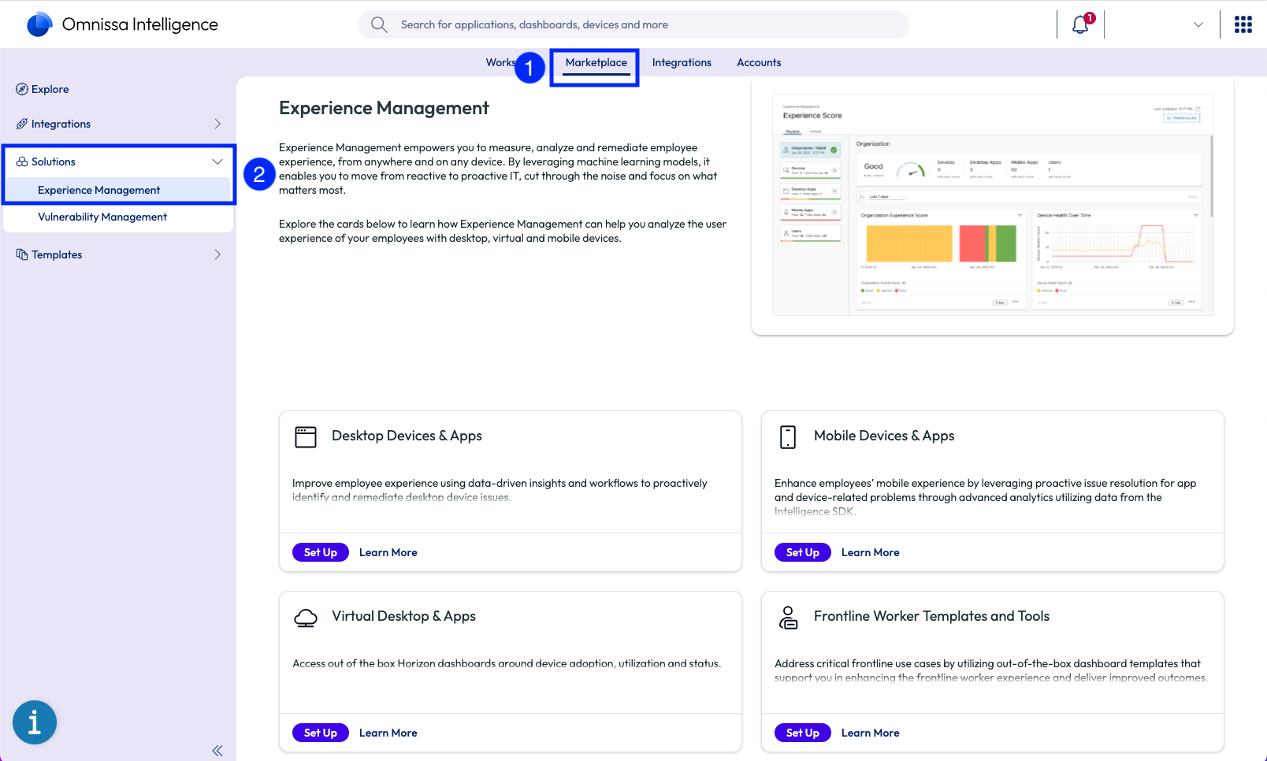The height and width of the screenshot is (761, 1267).
Task: Click the Desktop Devices & Apps card title
Action: [x=407, y=436]
